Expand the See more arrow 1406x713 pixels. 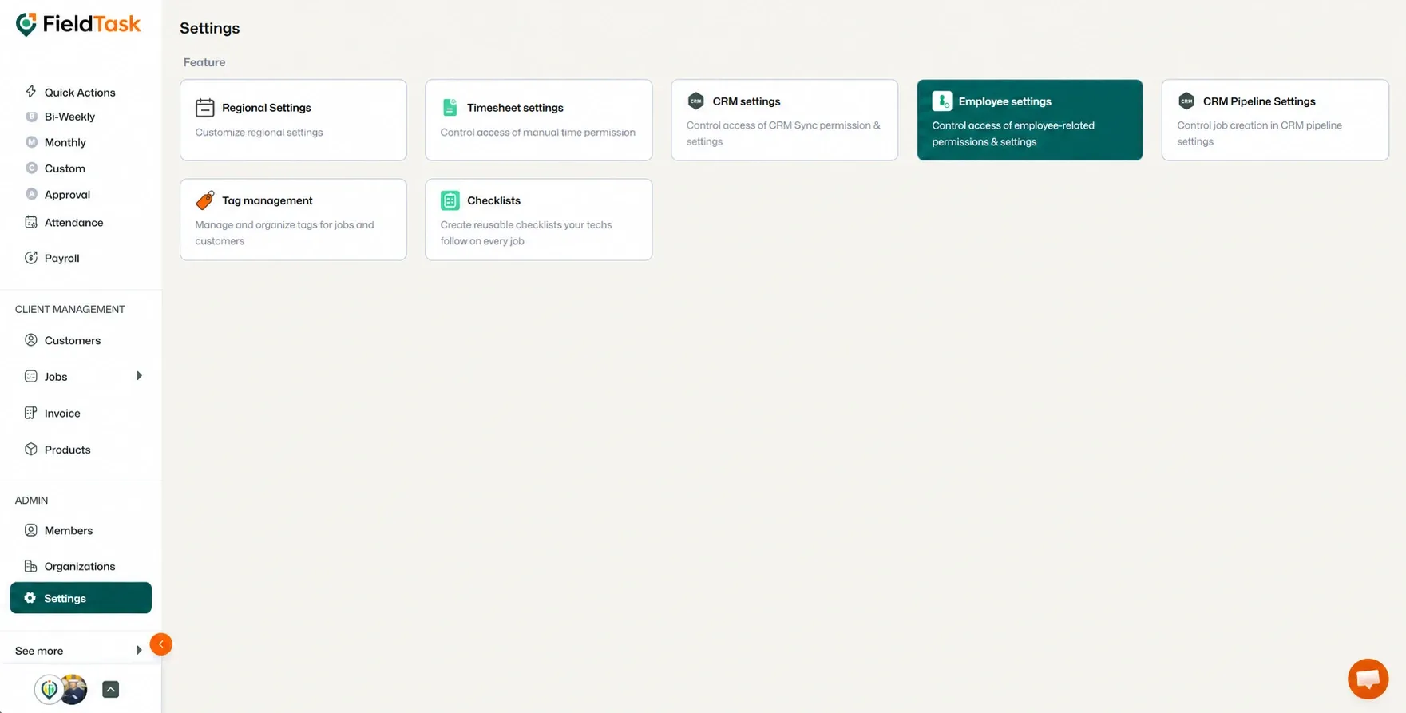[139, 651]
